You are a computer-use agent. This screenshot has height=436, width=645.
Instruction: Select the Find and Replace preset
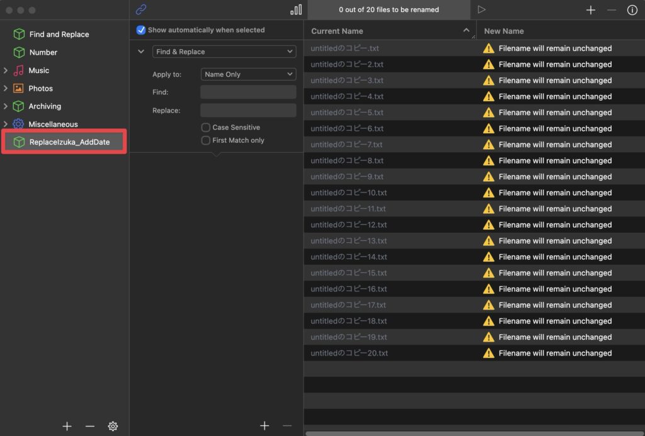click(59, 35)
